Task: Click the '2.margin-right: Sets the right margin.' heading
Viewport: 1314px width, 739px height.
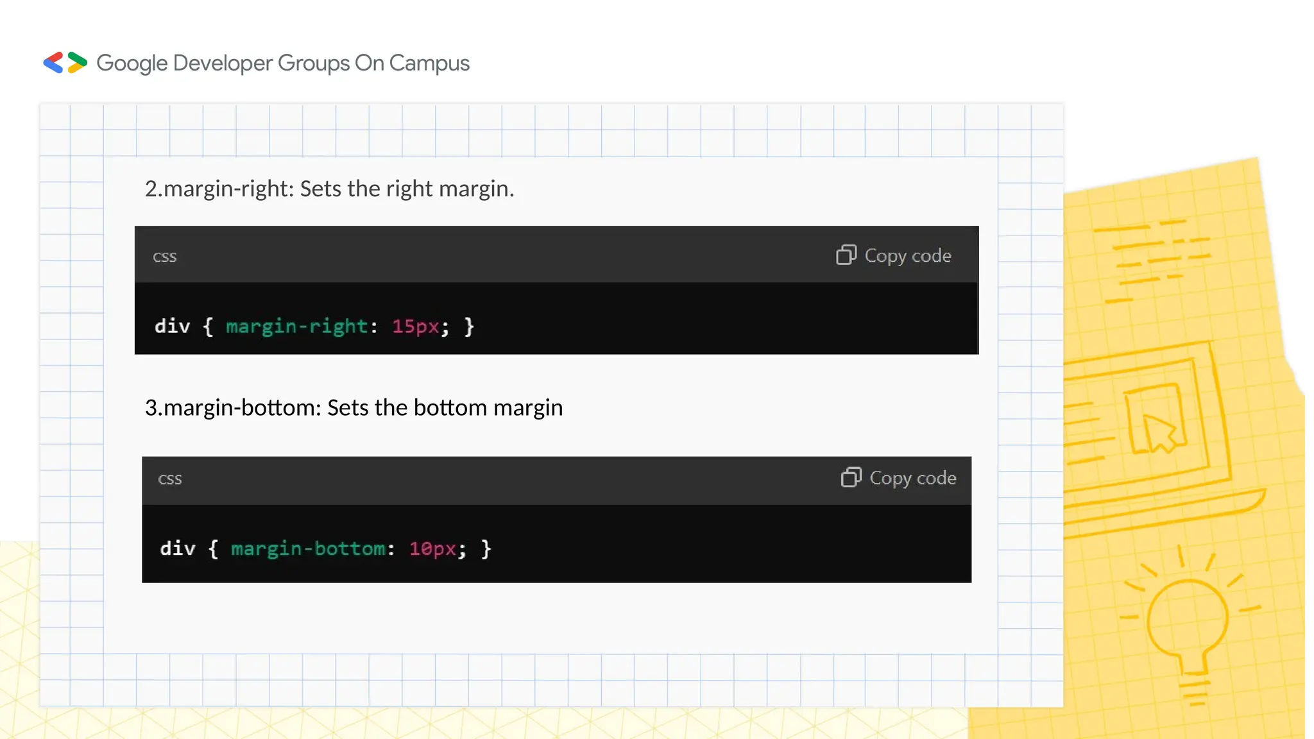Action: click(x=329, y=189)
